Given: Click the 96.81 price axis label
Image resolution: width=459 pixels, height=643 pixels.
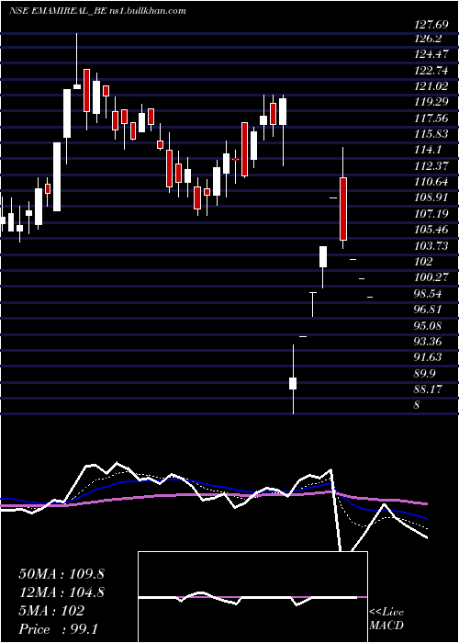Looking at the screenshot, I should click(429, 310).
